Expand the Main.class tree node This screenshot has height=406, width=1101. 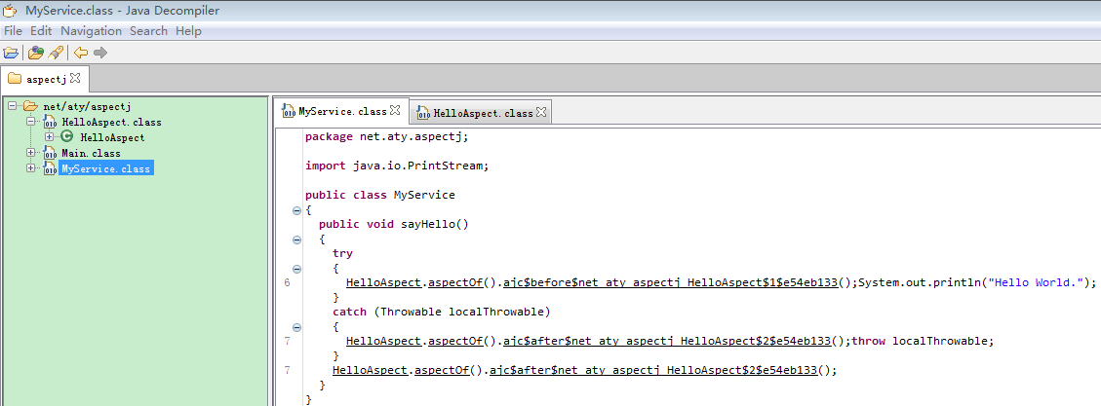[30, 153]
